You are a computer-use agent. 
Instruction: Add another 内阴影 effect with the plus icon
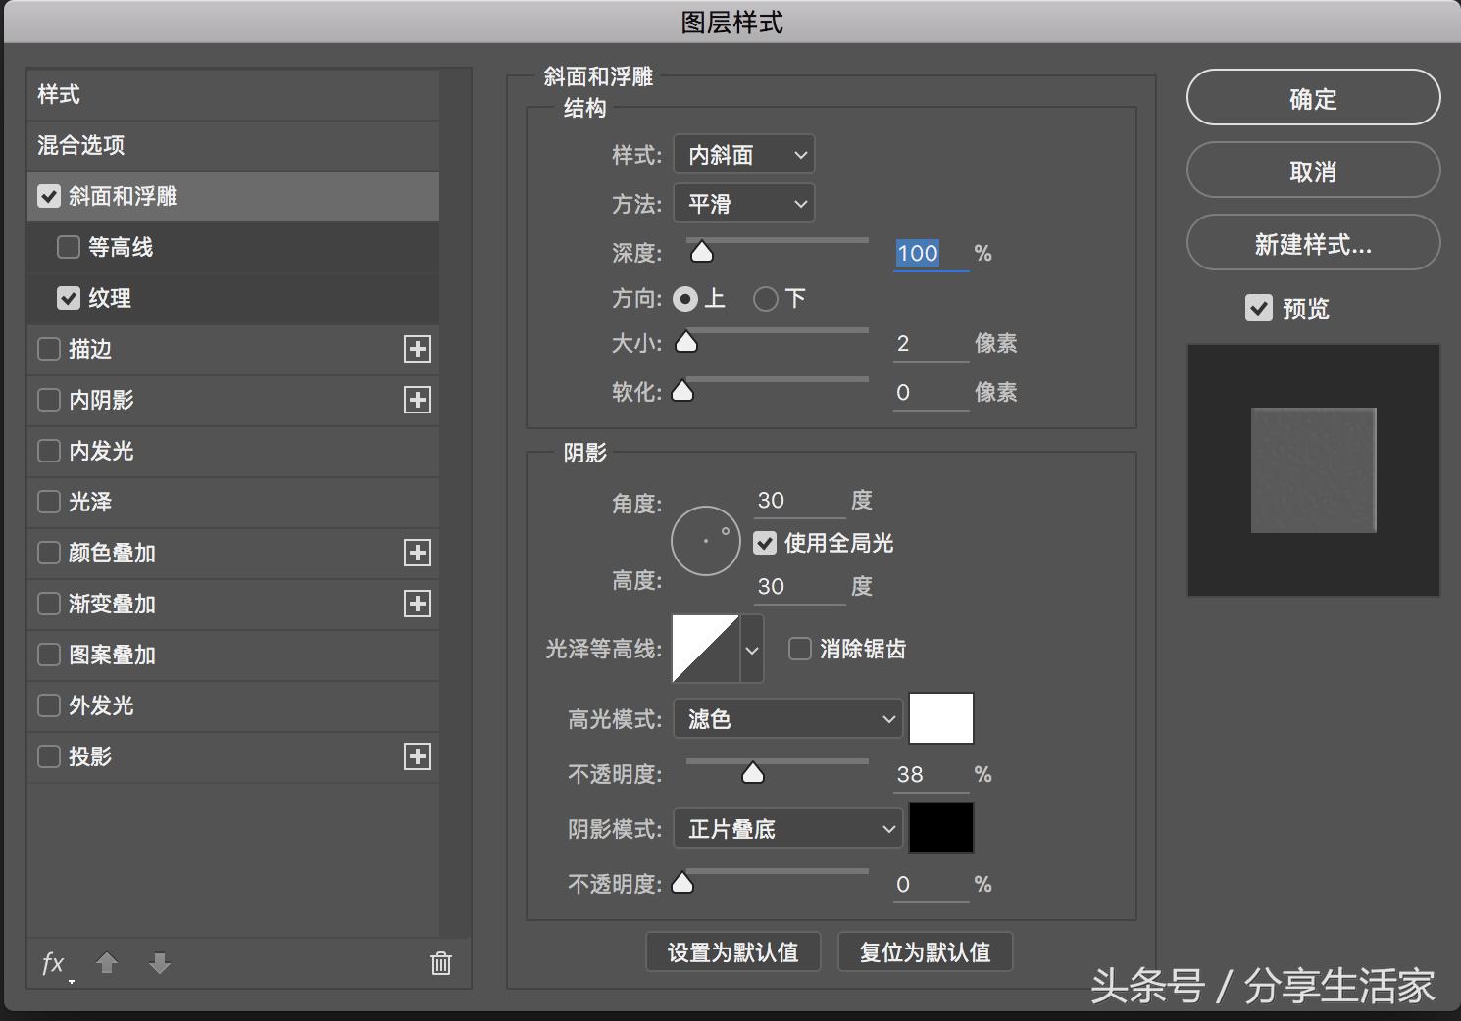tap(418, 400)
